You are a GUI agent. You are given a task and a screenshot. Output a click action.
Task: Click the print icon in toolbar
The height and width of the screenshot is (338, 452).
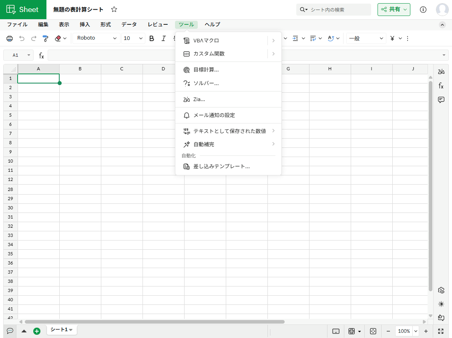coord(10,38)
